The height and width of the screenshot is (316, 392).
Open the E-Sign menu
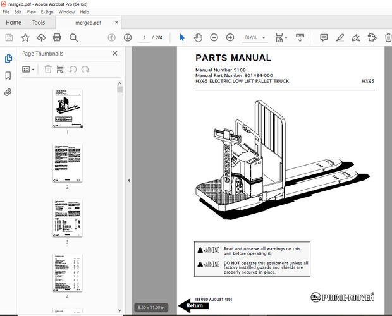[47, 12]
